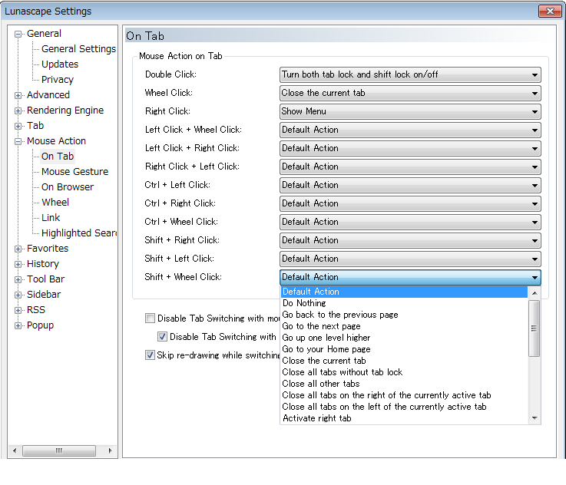Choose Close all tabs without tab lock
This screenshot has width=566, height=485.
tap(404, 372)
